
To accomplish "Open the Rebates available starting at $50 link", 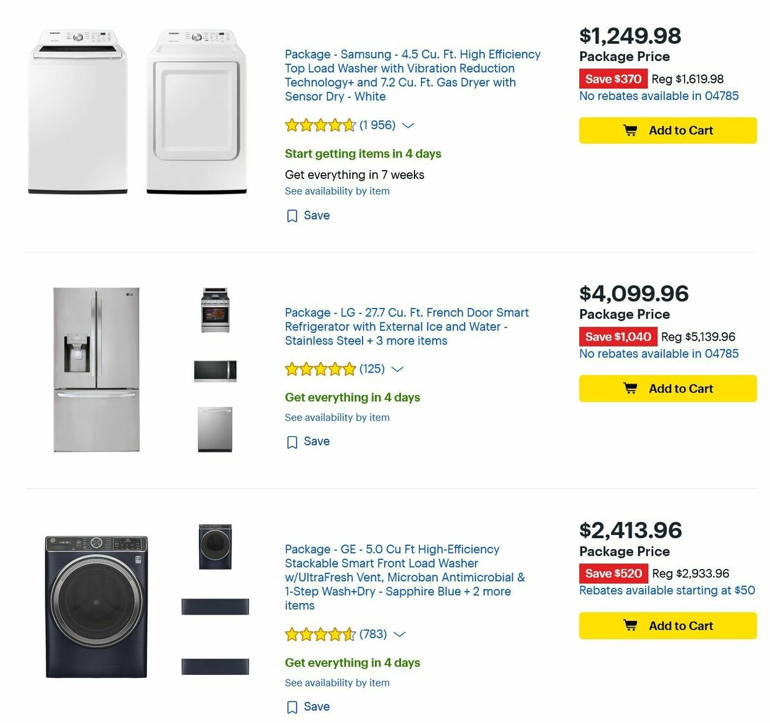I will pyautogui.click(x=667, y=590).
